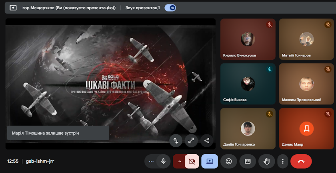Click the share icon on the presentation
336x173 pixels.
[207, 140]
